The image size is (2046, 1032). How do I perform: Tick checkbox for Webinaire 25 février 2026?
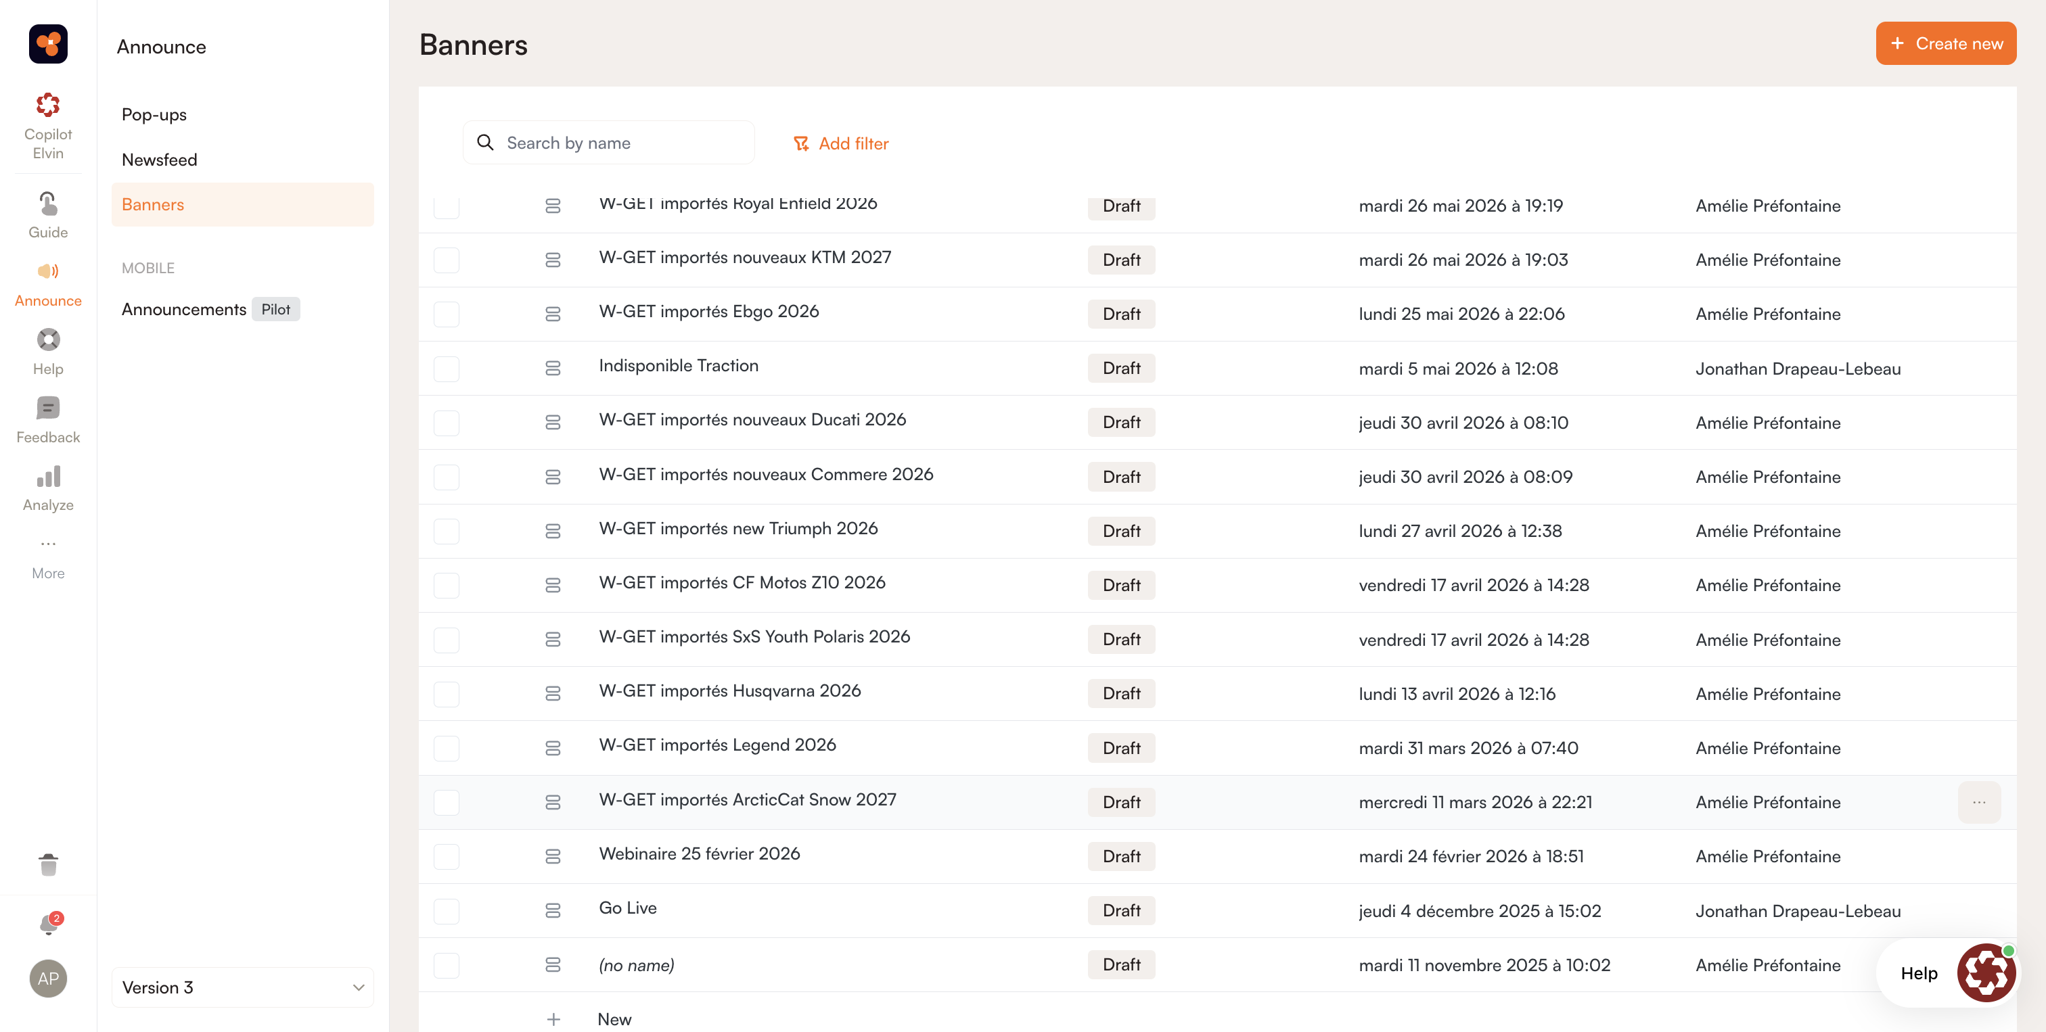click(x=447, y=857)
